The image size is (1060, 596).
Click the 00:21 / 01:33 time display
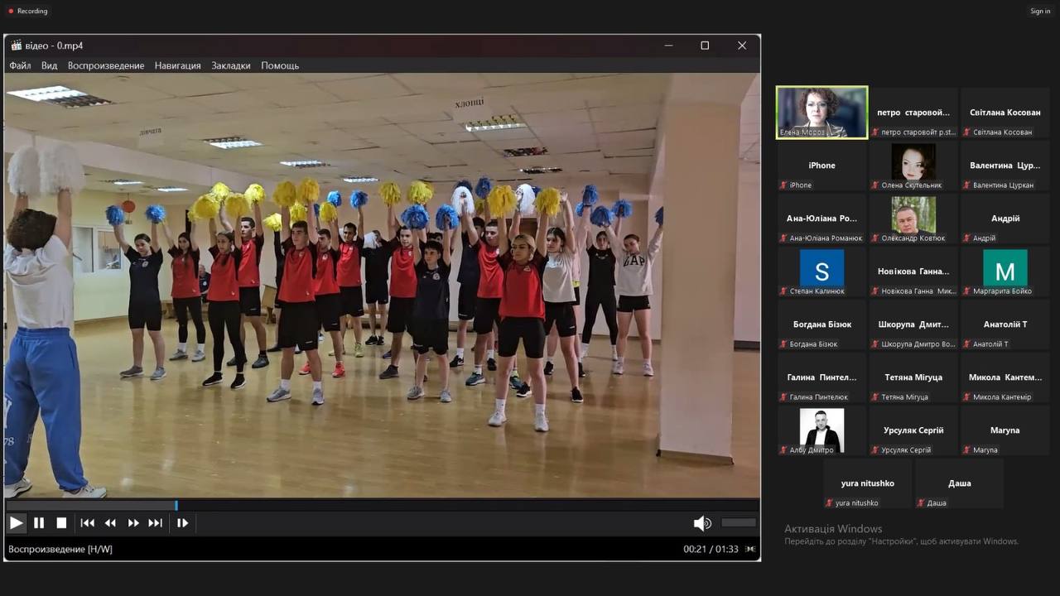tap(711, 549)
